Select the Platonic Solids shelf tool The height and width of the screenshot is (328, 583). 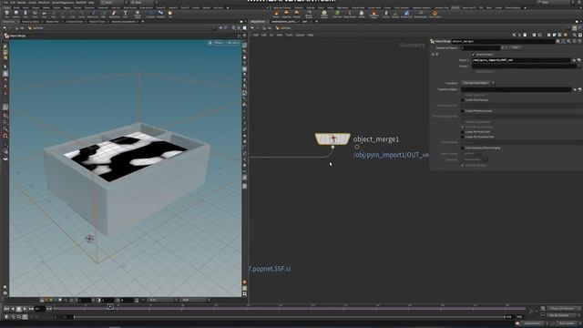138,15
